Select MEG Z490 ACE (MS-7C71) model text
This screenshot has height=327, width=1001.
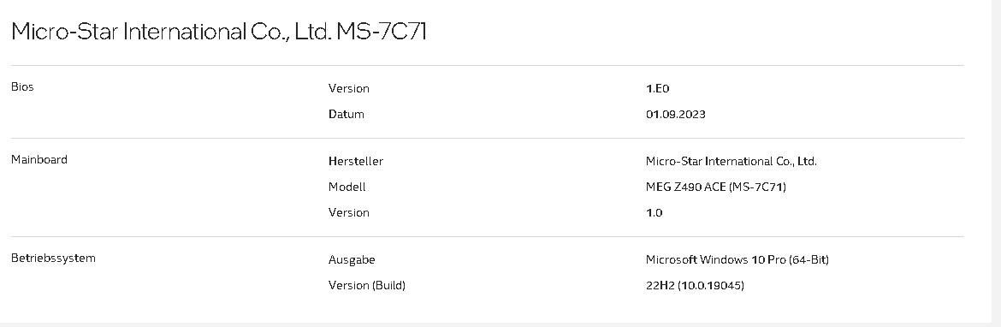(x=715, y=187)
